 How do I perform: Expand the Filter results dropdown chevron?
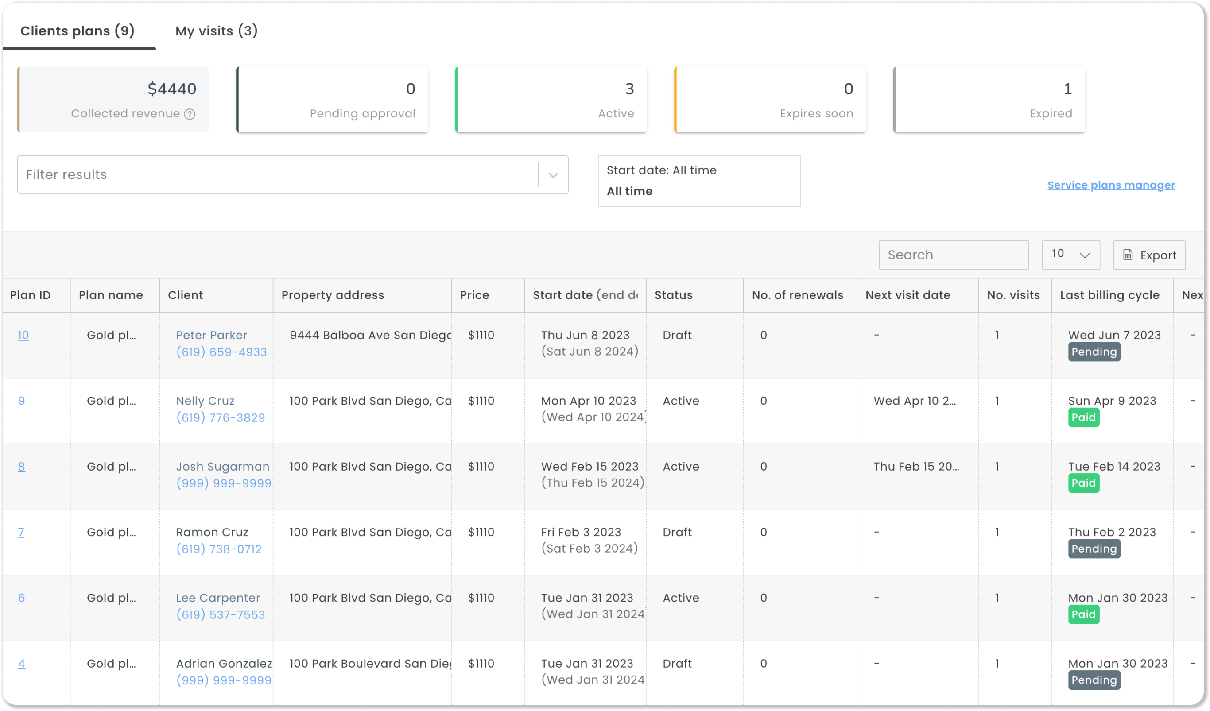click(553, 175)
